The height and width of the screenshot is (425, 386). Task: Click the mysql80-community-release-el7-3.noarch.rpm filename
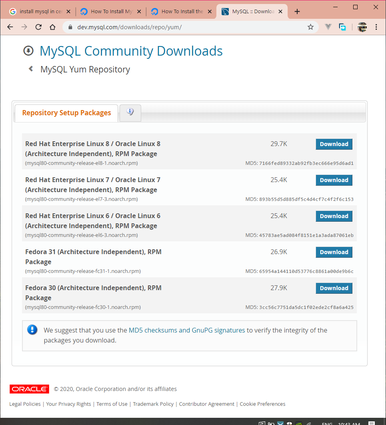coord(82,199)
